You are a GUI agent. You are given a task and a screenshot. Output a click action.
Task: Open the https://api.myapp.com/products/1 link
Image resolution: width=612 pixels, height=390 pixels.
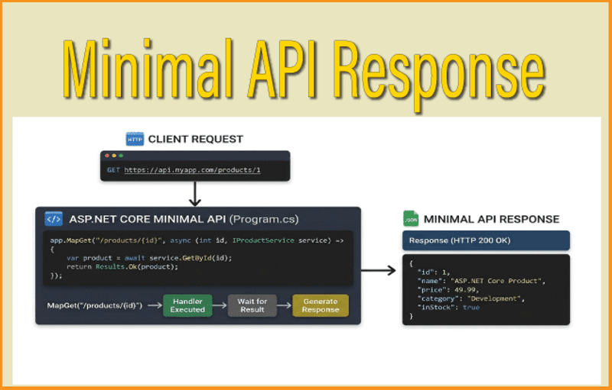(x=192, y=170)
